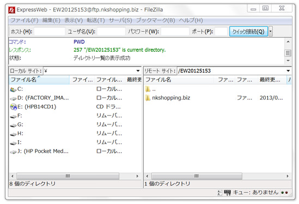299x204 pixels.
Task: Open the quick connect history dropdown arrow
Action: tap(270, 31)
